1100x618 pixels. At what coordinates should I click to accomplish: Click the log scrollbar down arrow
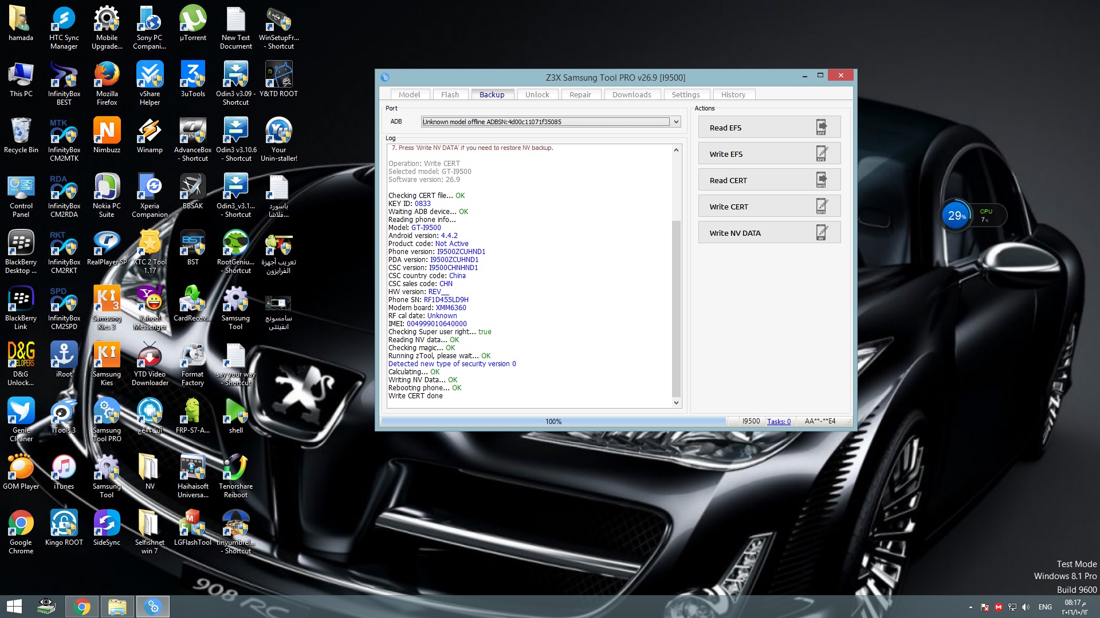[x=676, y=403]
